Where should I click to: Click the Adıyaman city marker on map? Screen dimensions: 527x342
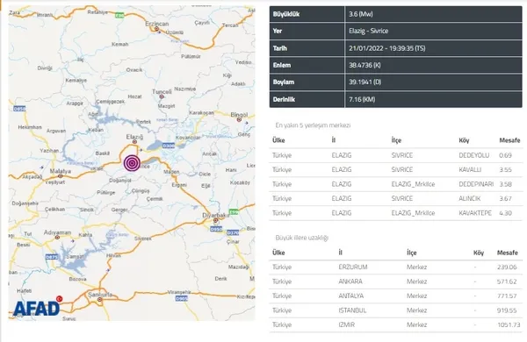(57, 238)
